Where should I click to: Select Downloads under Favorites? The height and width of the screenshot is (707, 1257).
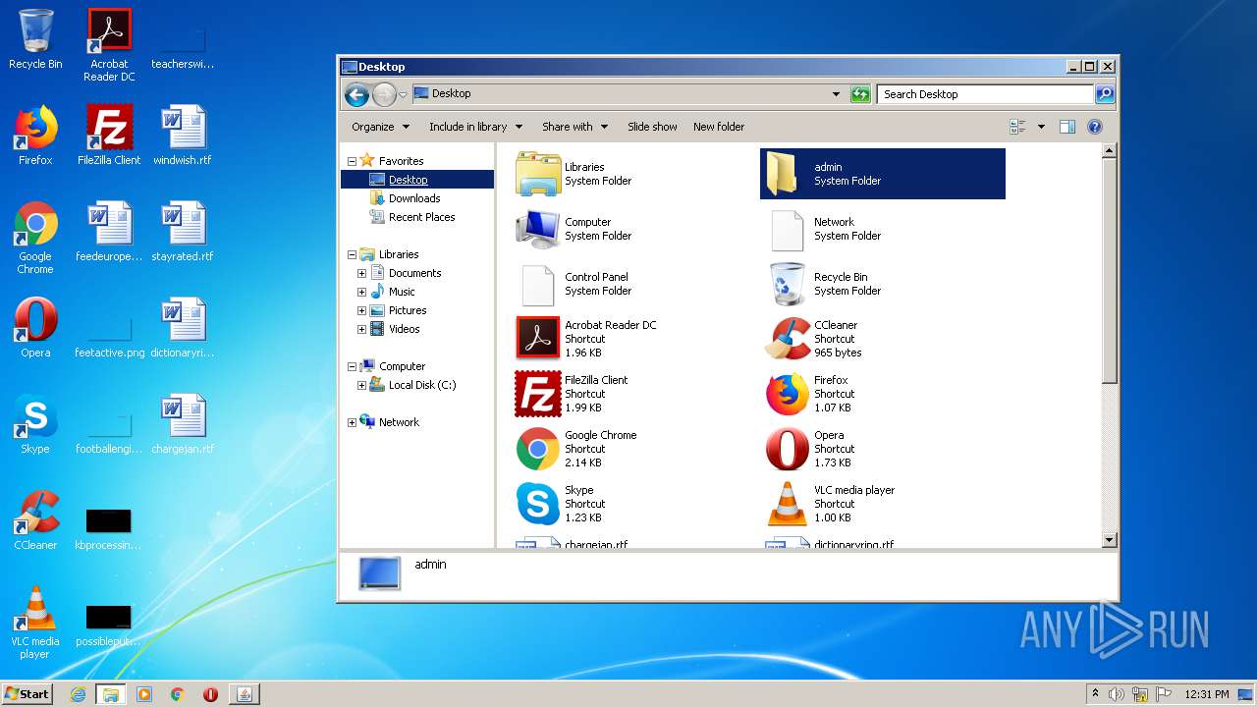(x=414, y=198)
